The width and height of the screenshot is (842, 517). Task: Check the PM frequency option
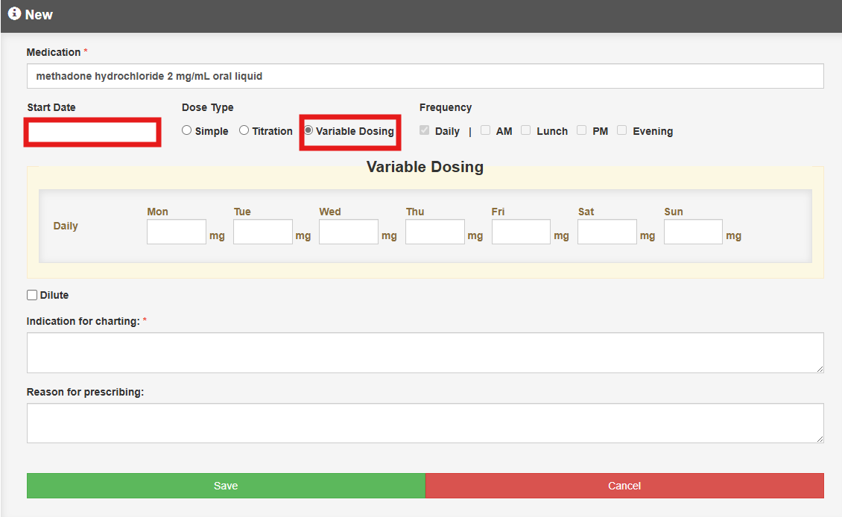pos(581,130)
